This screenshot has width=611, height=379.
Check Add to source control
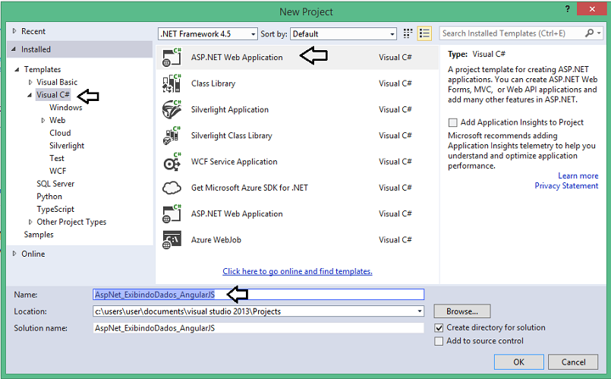(439, 341)
